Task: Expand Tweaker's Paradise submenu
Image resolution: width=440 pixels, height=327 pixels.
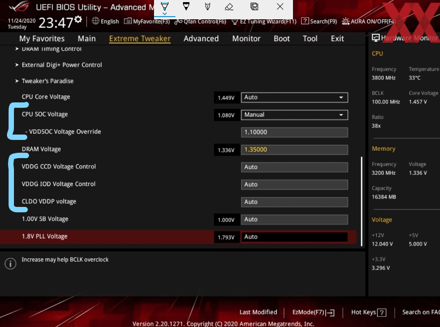Action: click(45, 81)
